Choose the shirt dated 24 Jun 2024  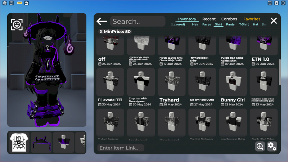pyautogui.click(x=141, y=46)
